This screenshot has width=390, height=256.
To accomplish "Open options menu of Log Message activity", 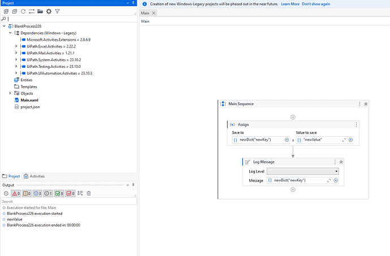I will point(335,162).
